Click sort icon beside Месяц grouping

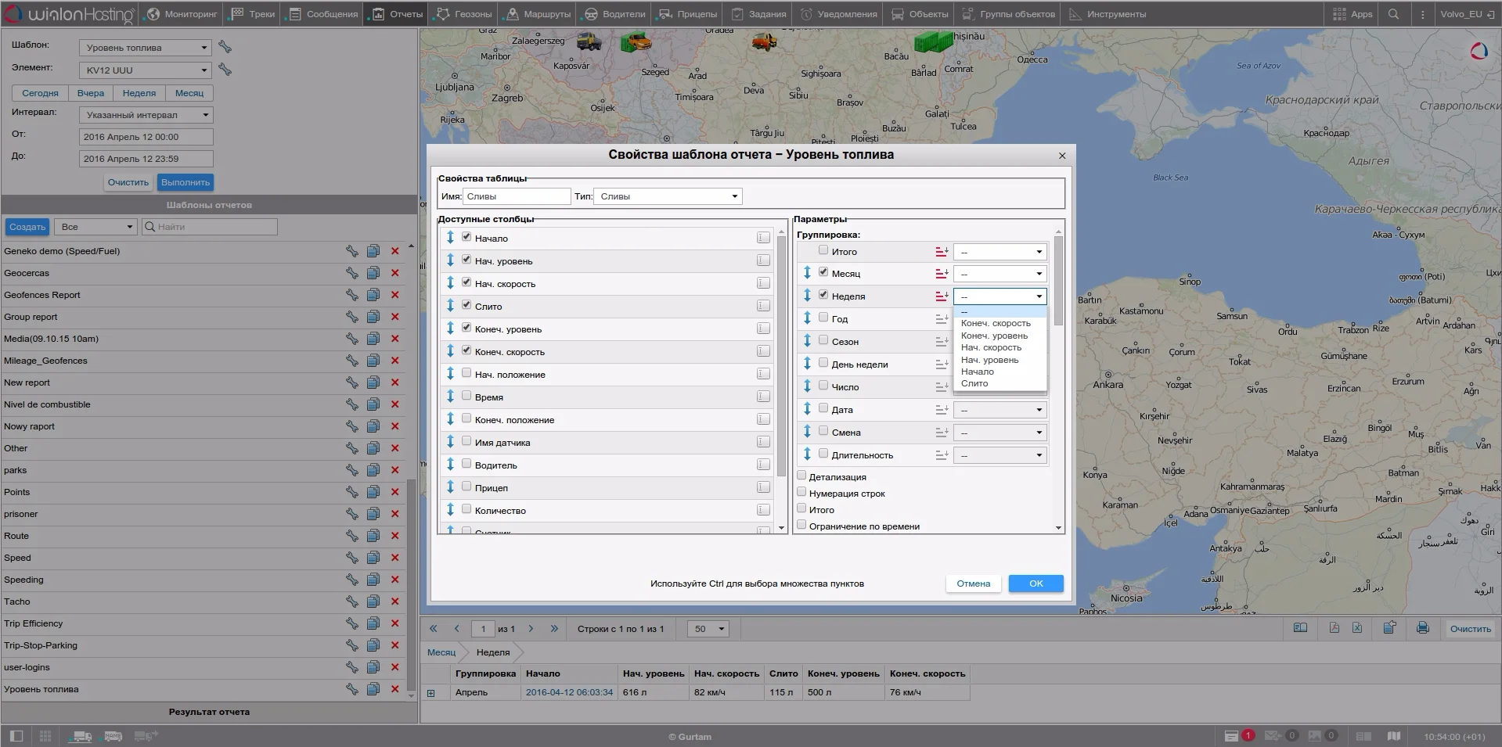942,274
